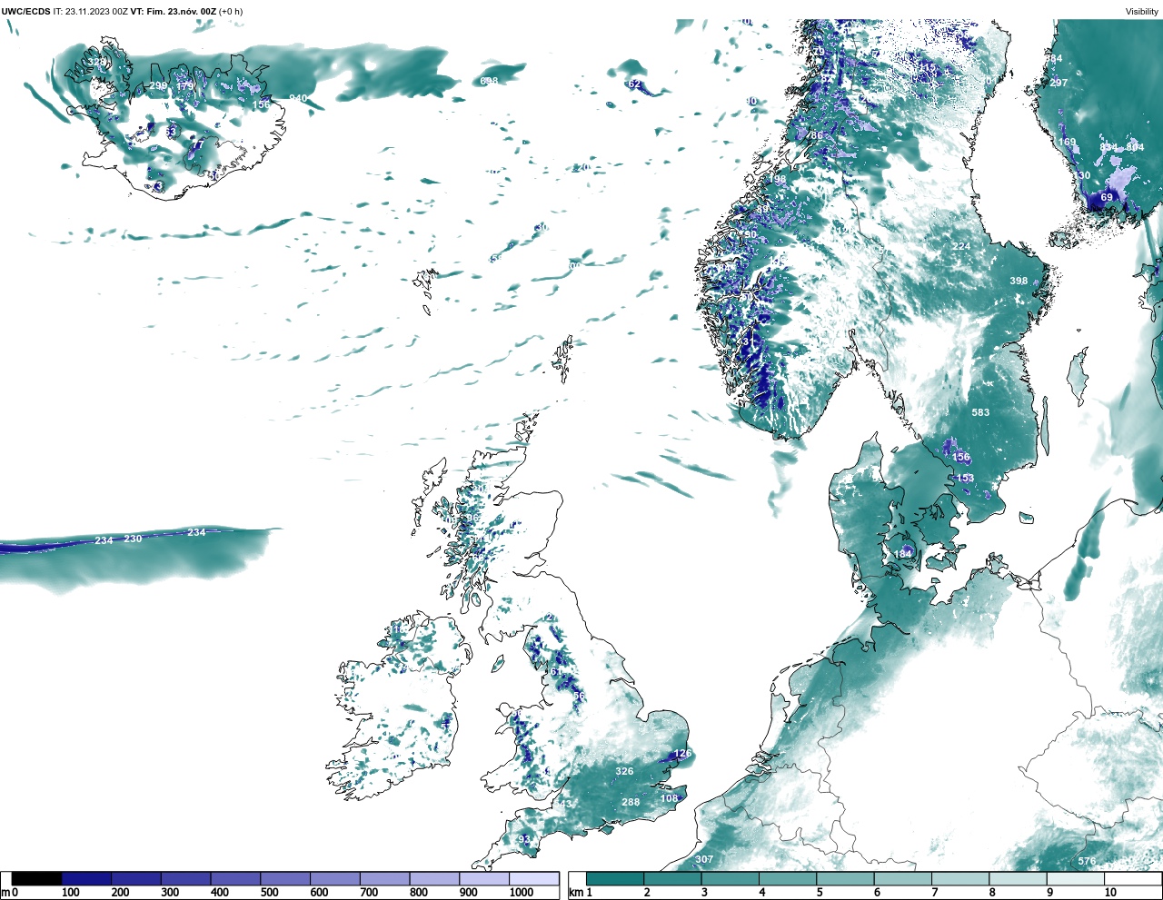Screen dimensions: 1163x900
Task: Click the 224 value in central Sweden
Action: (x=961, y=246)
